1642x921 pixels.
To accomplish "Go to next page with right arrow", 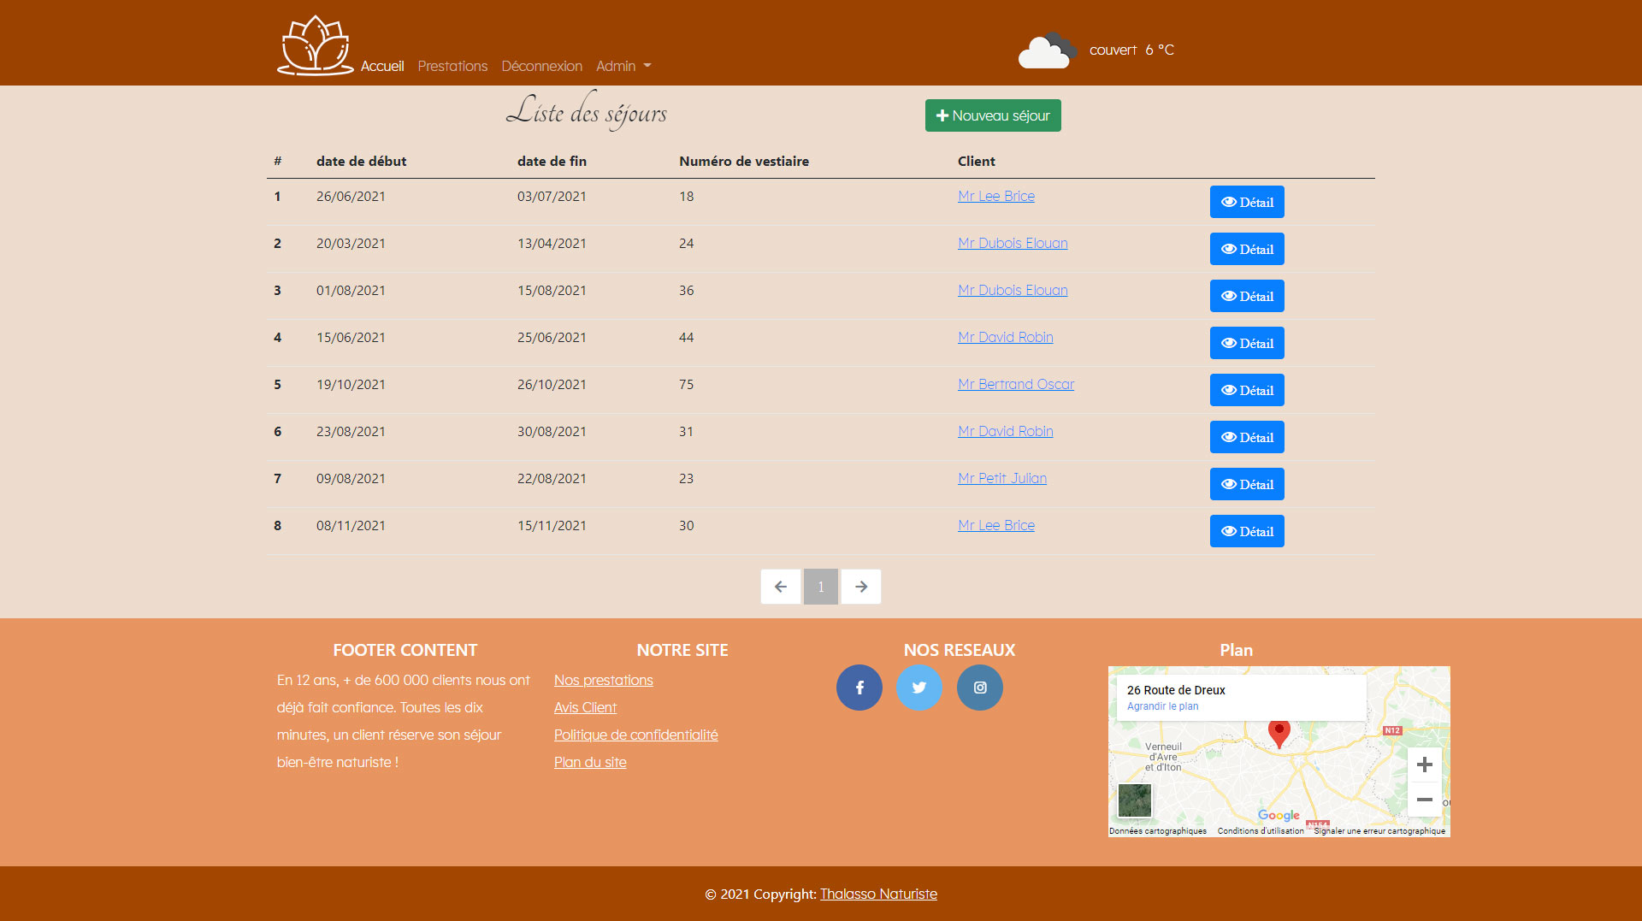I will 861,587.
